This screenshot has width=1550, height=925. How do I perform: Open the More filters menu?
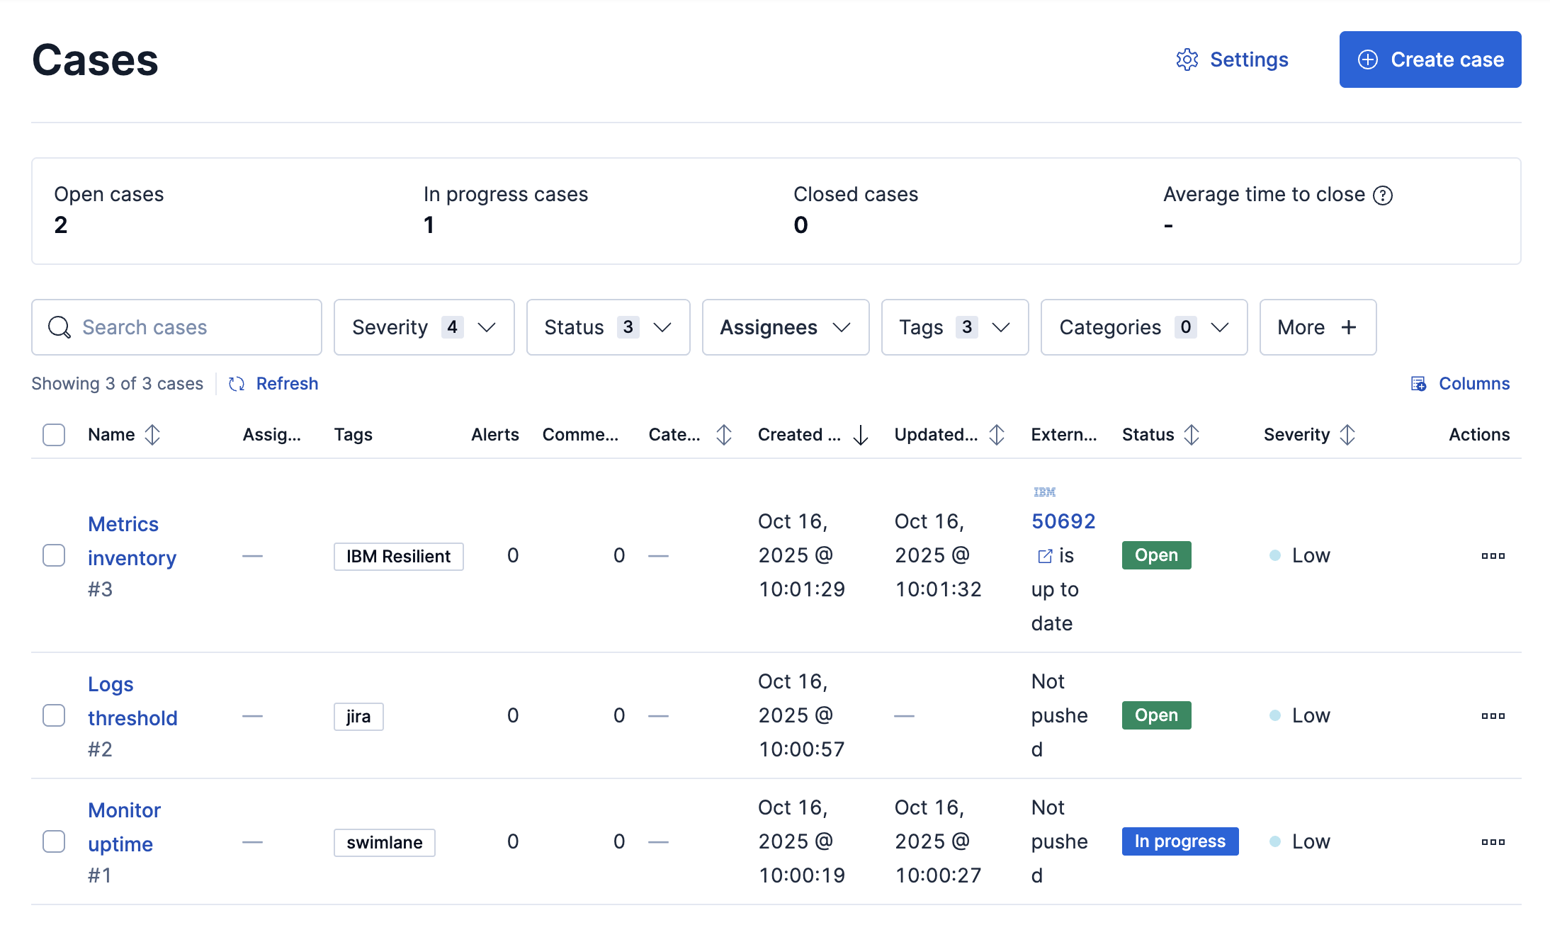[x=1317, y=327]
